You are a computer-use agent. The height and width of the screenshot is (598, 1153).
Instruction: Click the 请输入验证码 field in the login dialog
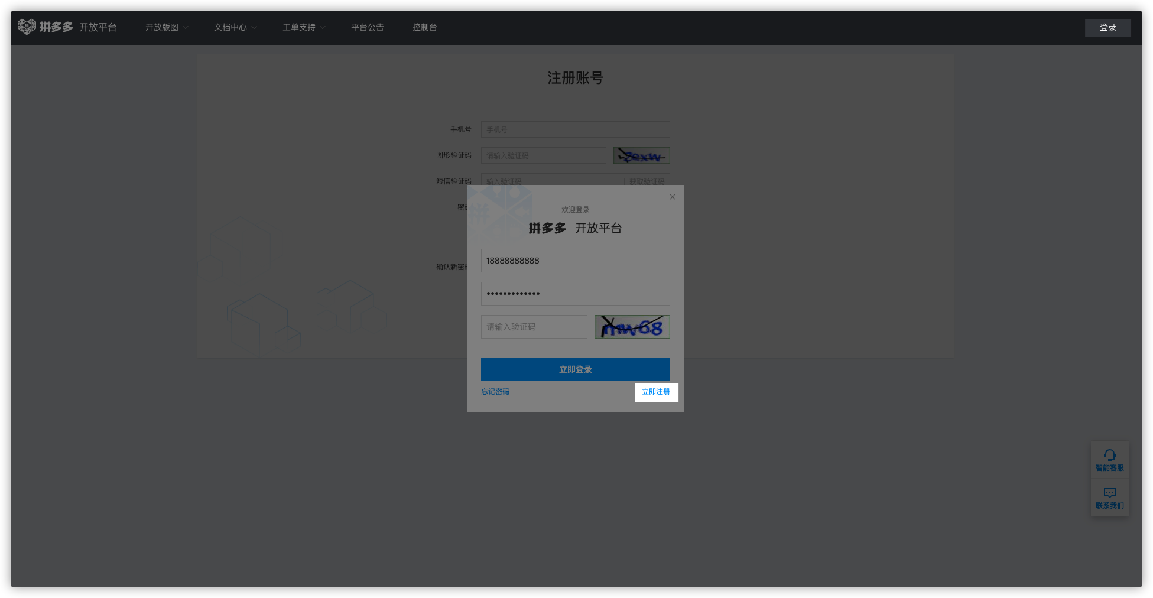[534, 327]
